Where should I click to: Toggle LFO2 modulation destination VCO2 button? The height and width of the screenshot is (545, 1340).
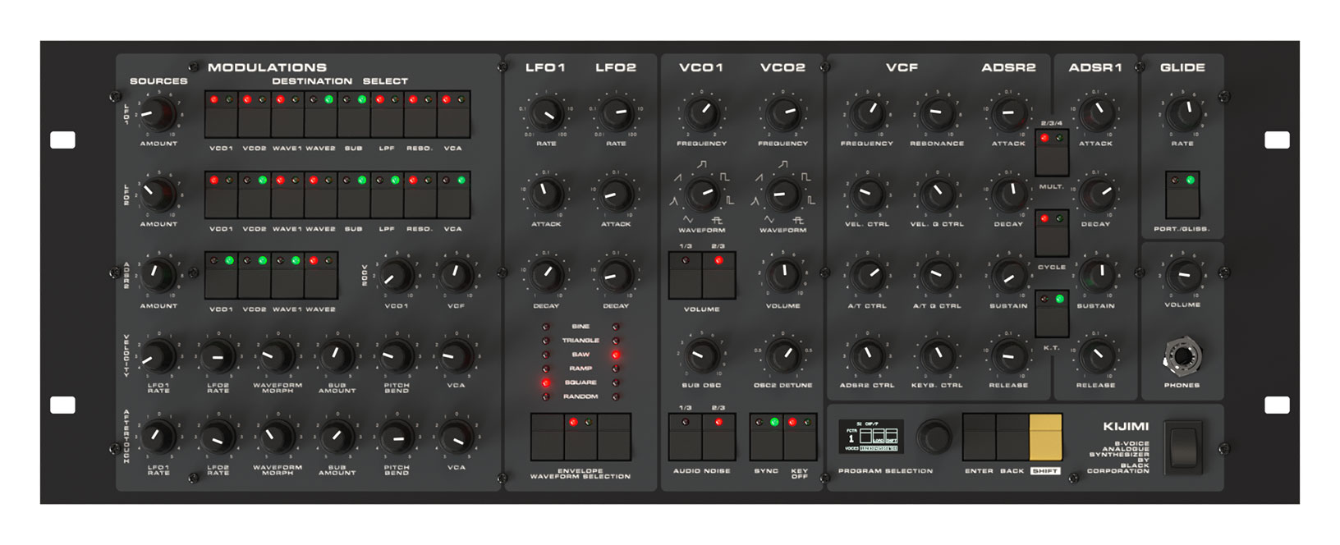pyautogui.click(x=254, y=195)
